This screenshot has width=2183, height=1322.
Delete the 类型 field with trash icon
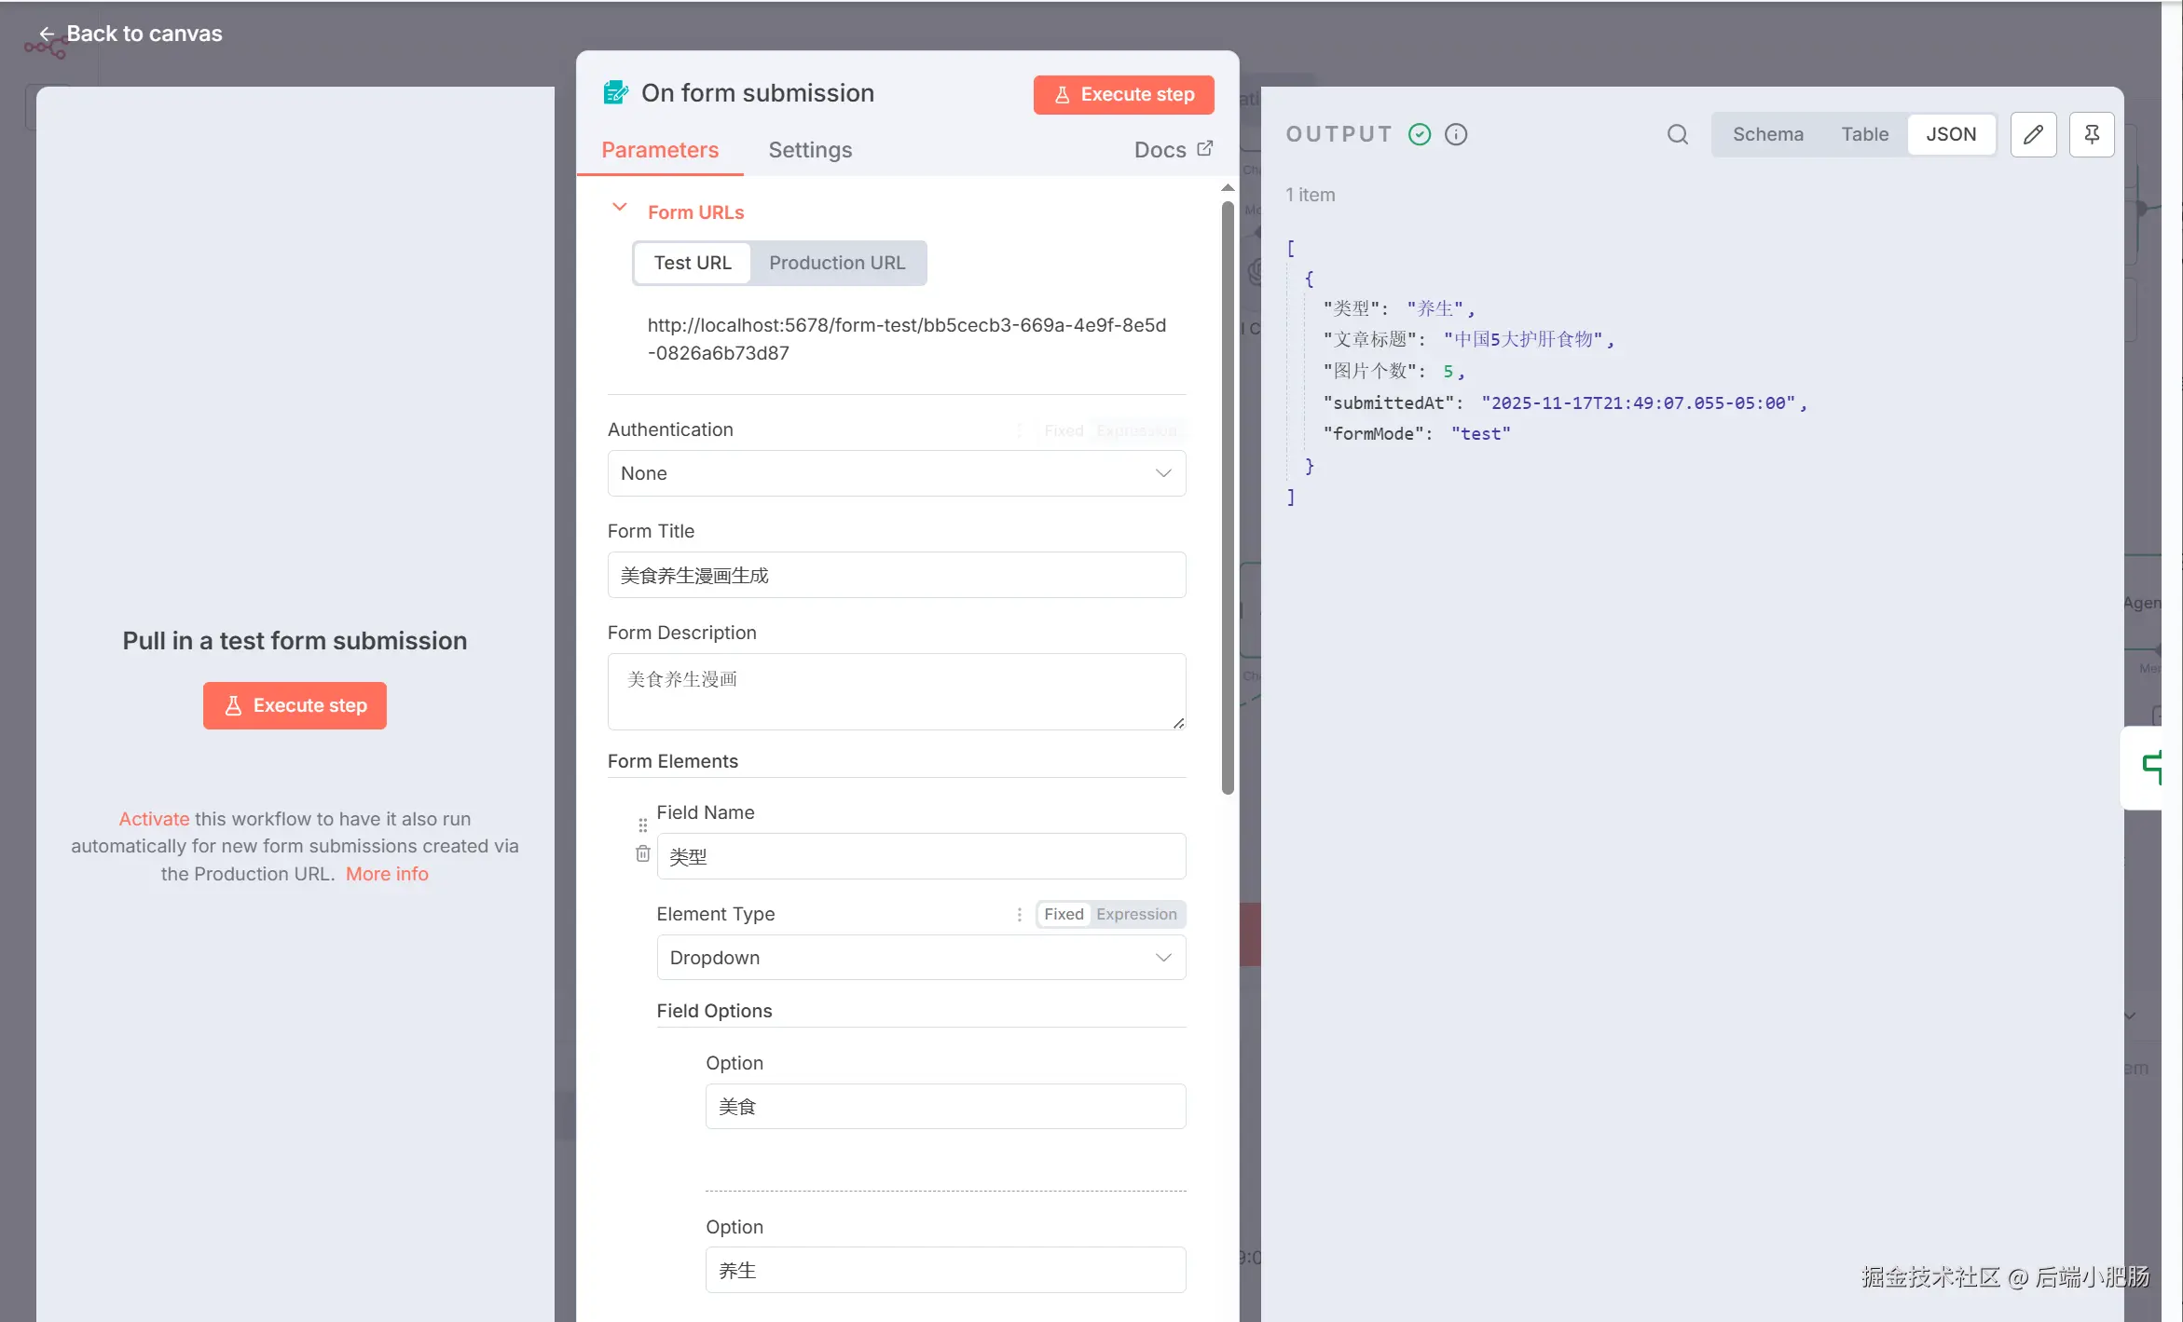tap(642, 853)
